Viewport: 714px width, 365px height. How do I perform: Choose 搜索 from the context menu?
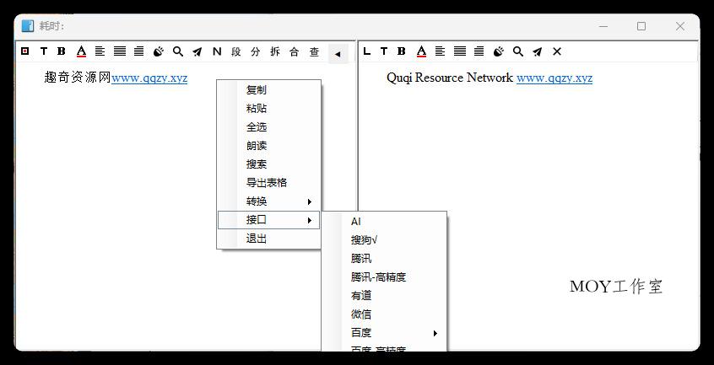268,164
